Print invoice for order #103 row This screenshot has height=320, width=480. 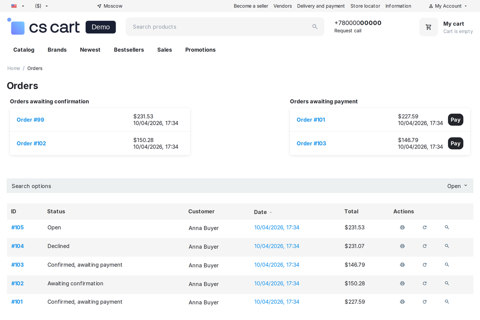click(x=402, y=265)
